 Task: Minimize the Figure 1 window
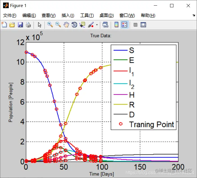[x=155, y=6]
